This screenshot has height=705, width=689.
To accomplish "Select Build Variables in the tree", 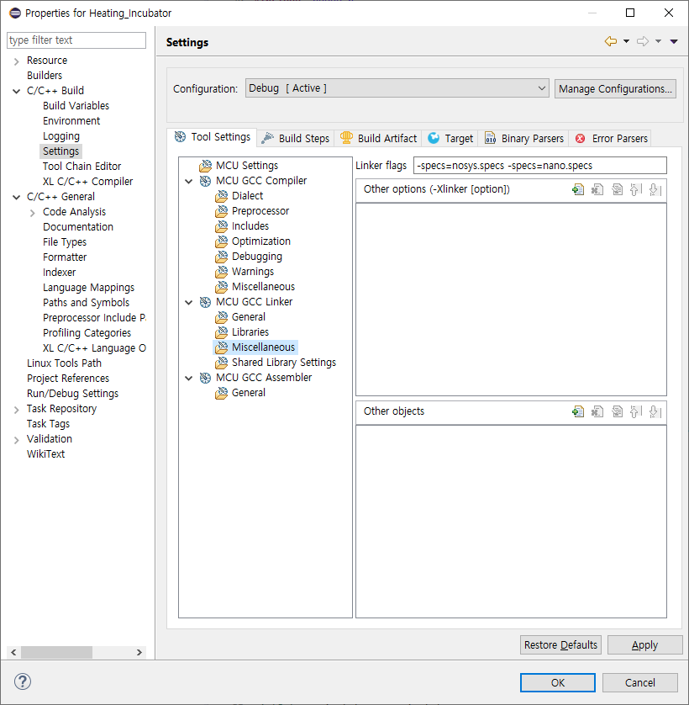I will pyautogui.click(x=76, y=106).
